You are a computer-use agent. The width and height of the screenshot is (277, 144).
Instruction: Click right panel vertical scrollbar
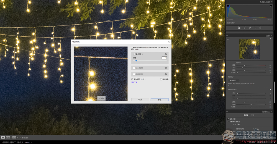274,92
